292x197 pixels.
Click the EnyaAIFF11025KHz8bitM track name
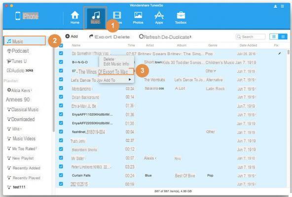92,114
